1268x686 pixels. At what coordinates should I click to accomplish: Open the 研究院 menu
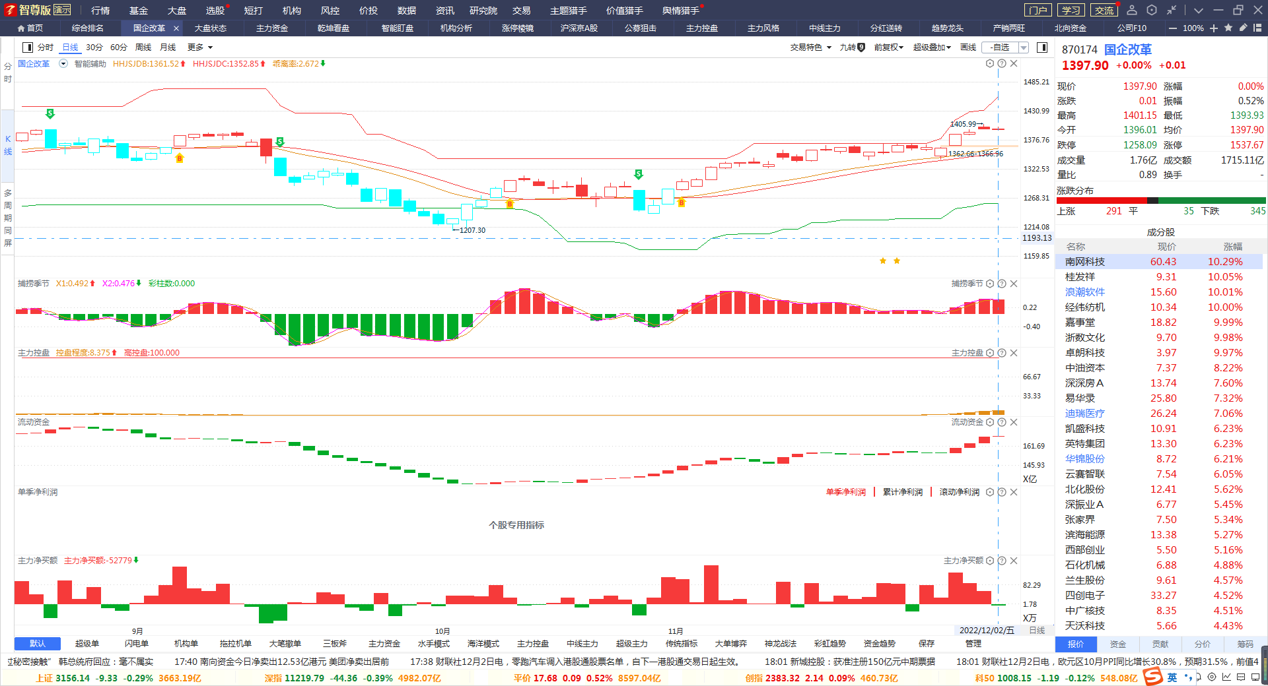point(483,10)
